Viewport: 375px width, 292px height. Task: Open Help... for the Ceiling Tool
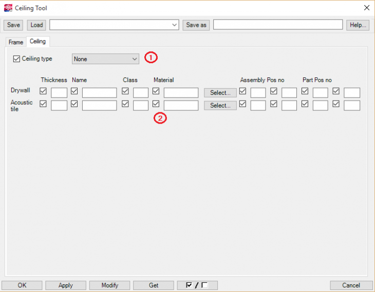(357, 25)
